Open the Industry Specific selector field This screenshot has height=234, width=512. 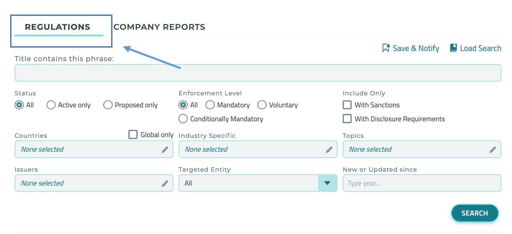tap(258, 149)
